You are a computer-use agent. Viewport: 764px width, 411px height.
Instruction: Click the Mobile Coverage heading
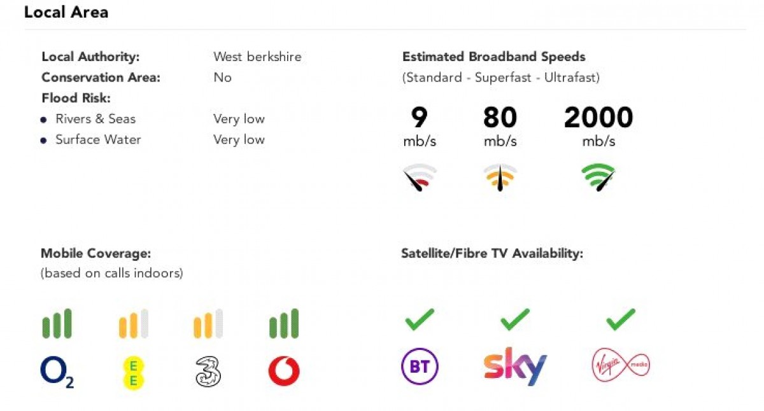95,253
